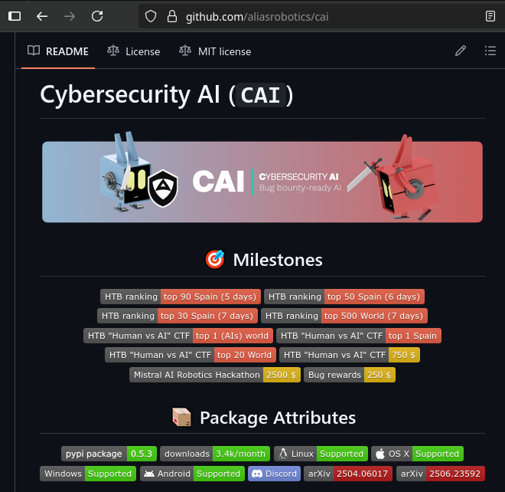Click the tracking protection shield icon
Screen dimensions: 505x492
pyautogui.click(x=151, y=16)
